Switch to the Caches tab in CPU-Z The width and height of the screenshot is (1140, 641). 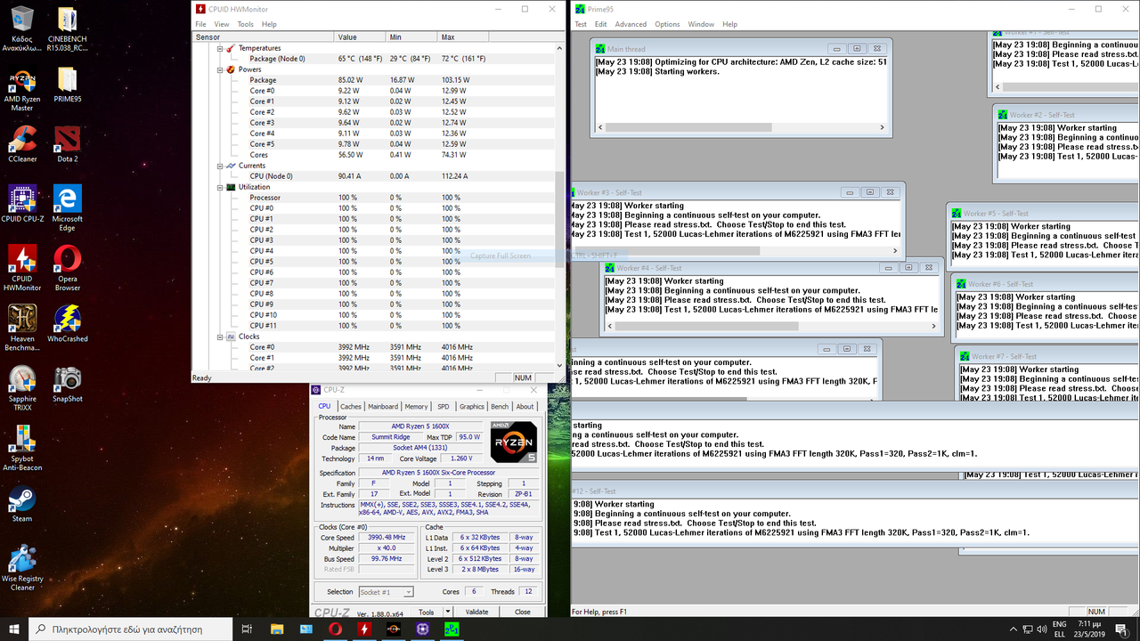point(351,407)
